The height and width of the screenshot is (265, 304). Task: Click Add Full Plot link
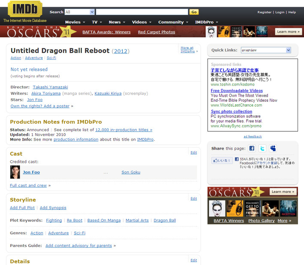click(x=22, y=208)
